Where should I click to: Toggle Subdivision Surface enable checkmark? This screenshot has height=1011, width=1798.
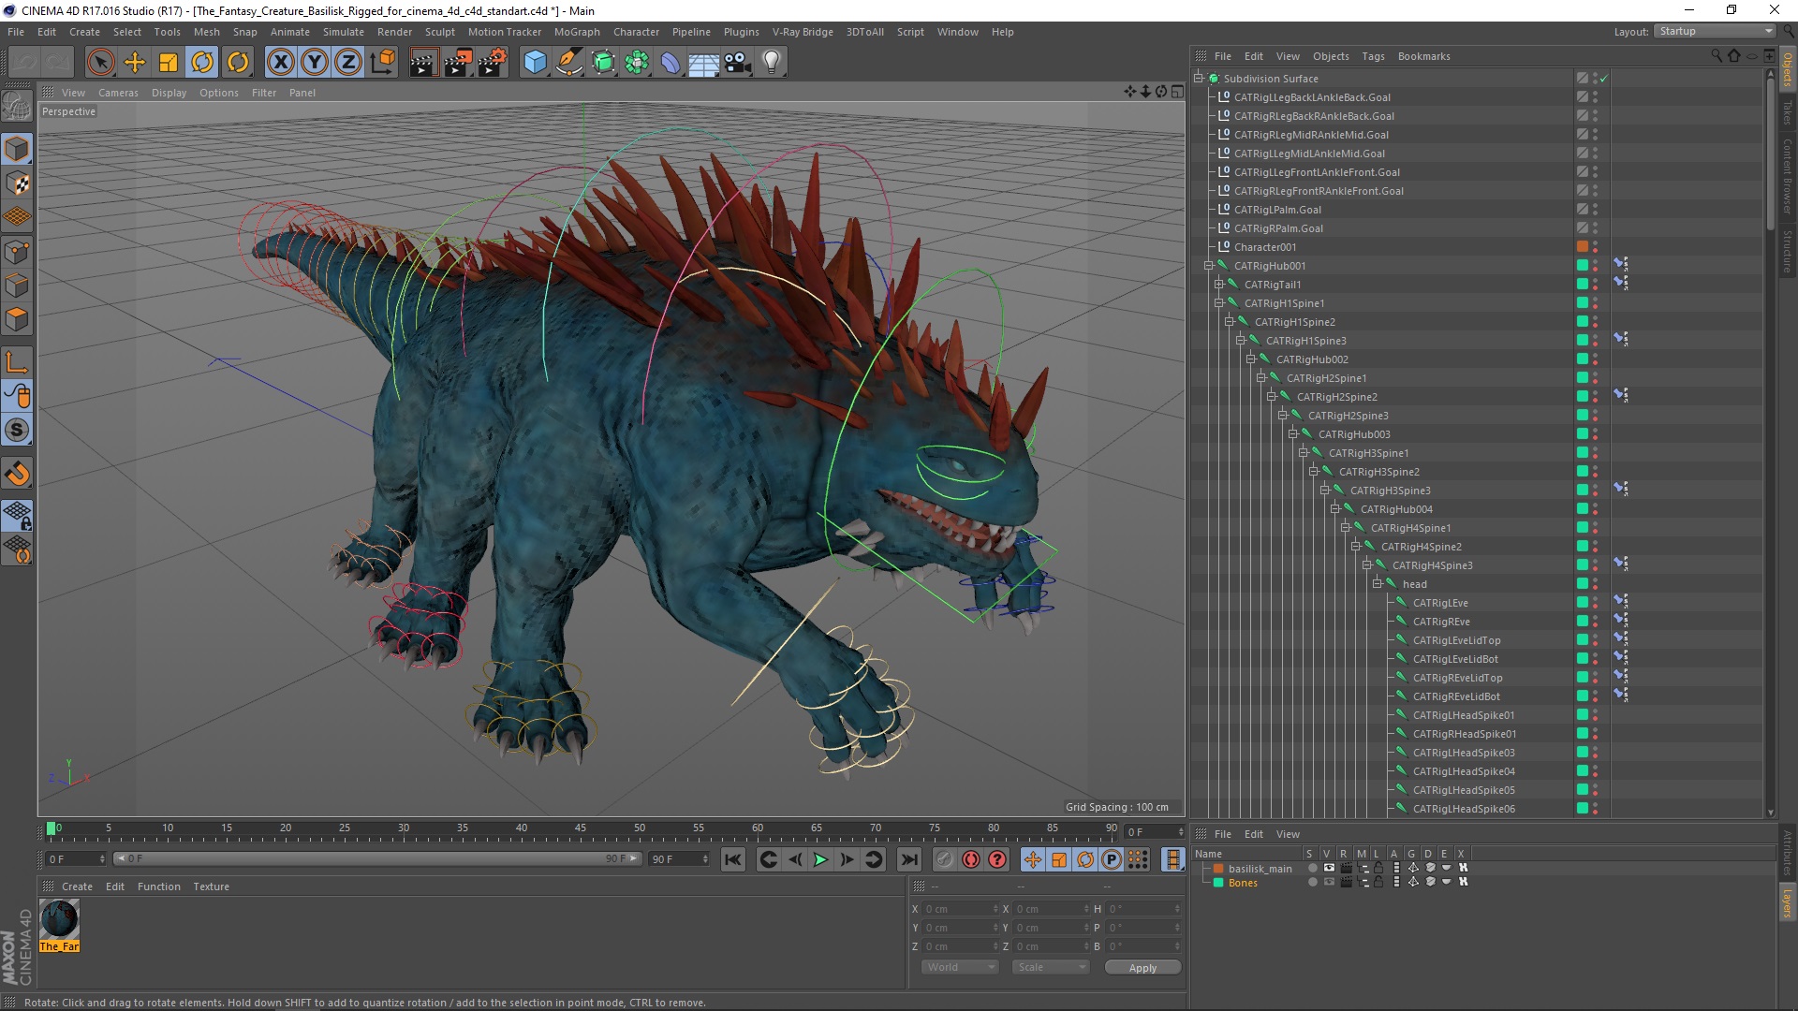click(x=1604, y=79)
